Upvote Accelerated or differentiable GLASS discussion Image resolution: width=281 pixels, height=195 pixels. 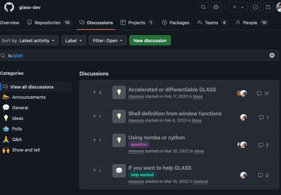[x=97, y=92]
